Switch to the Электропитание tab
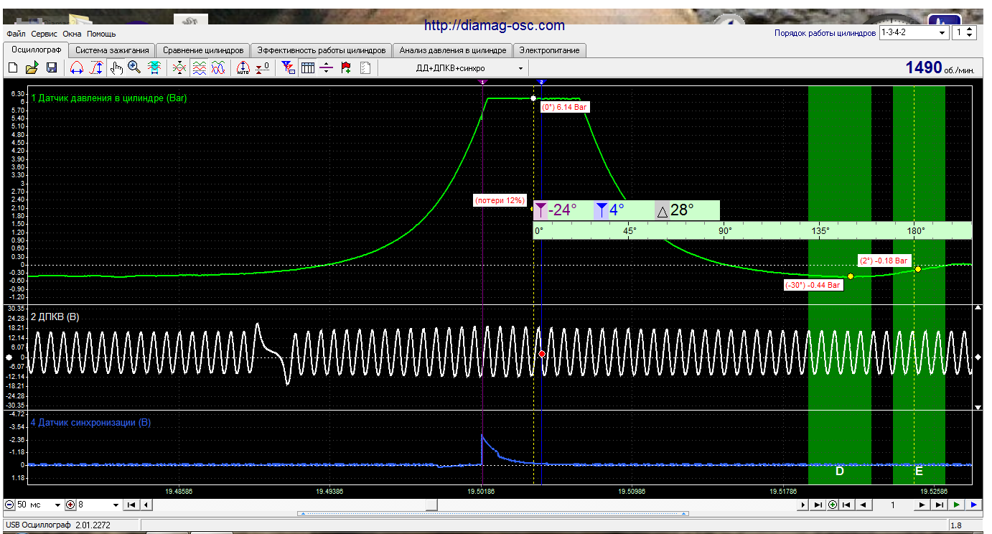This screenshot has width=992, height=534. [x=550, y=50]
